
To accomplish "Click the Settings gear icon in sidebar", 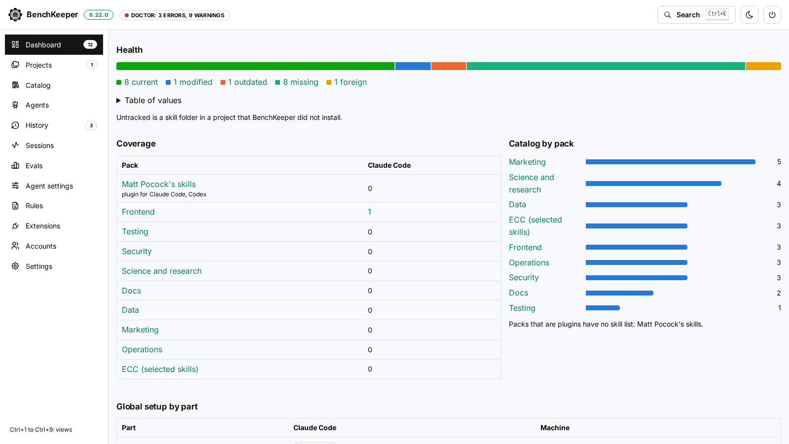I will pyautogui.click(x=15, y=266).
